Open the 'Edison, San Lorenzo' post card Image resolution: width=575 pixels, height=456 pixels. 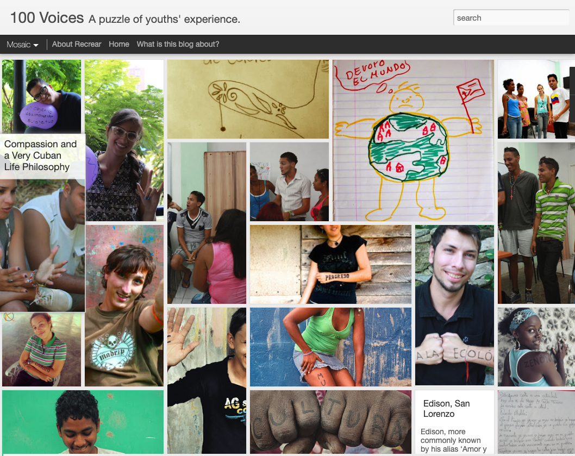tap(454, 422)
